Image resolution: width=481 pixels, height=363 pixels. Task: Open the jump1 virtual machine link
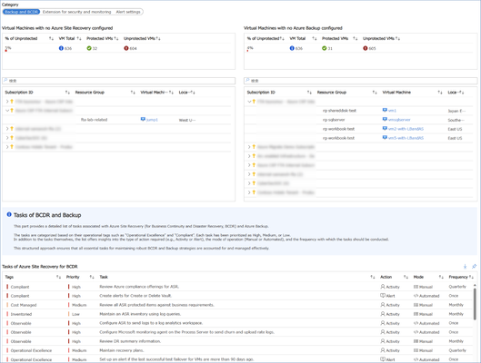[152, 120]
